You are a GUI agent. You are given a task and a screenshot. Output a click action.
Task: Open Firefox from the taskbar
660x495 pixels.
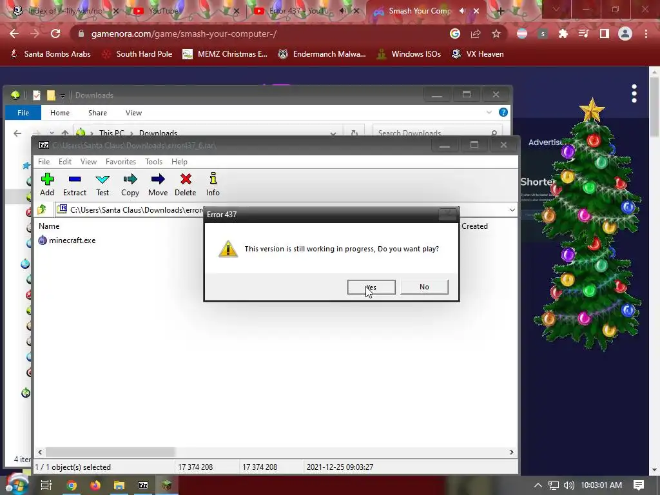click(95, 485)
